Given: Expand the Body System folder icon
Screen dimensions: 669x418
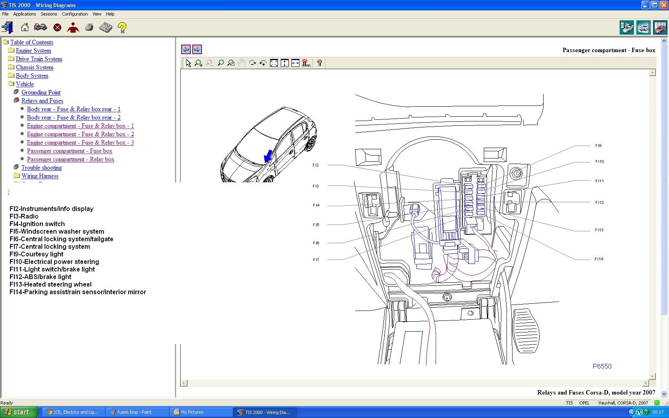Looking at the screenshot, I should [x=11, y=75].
